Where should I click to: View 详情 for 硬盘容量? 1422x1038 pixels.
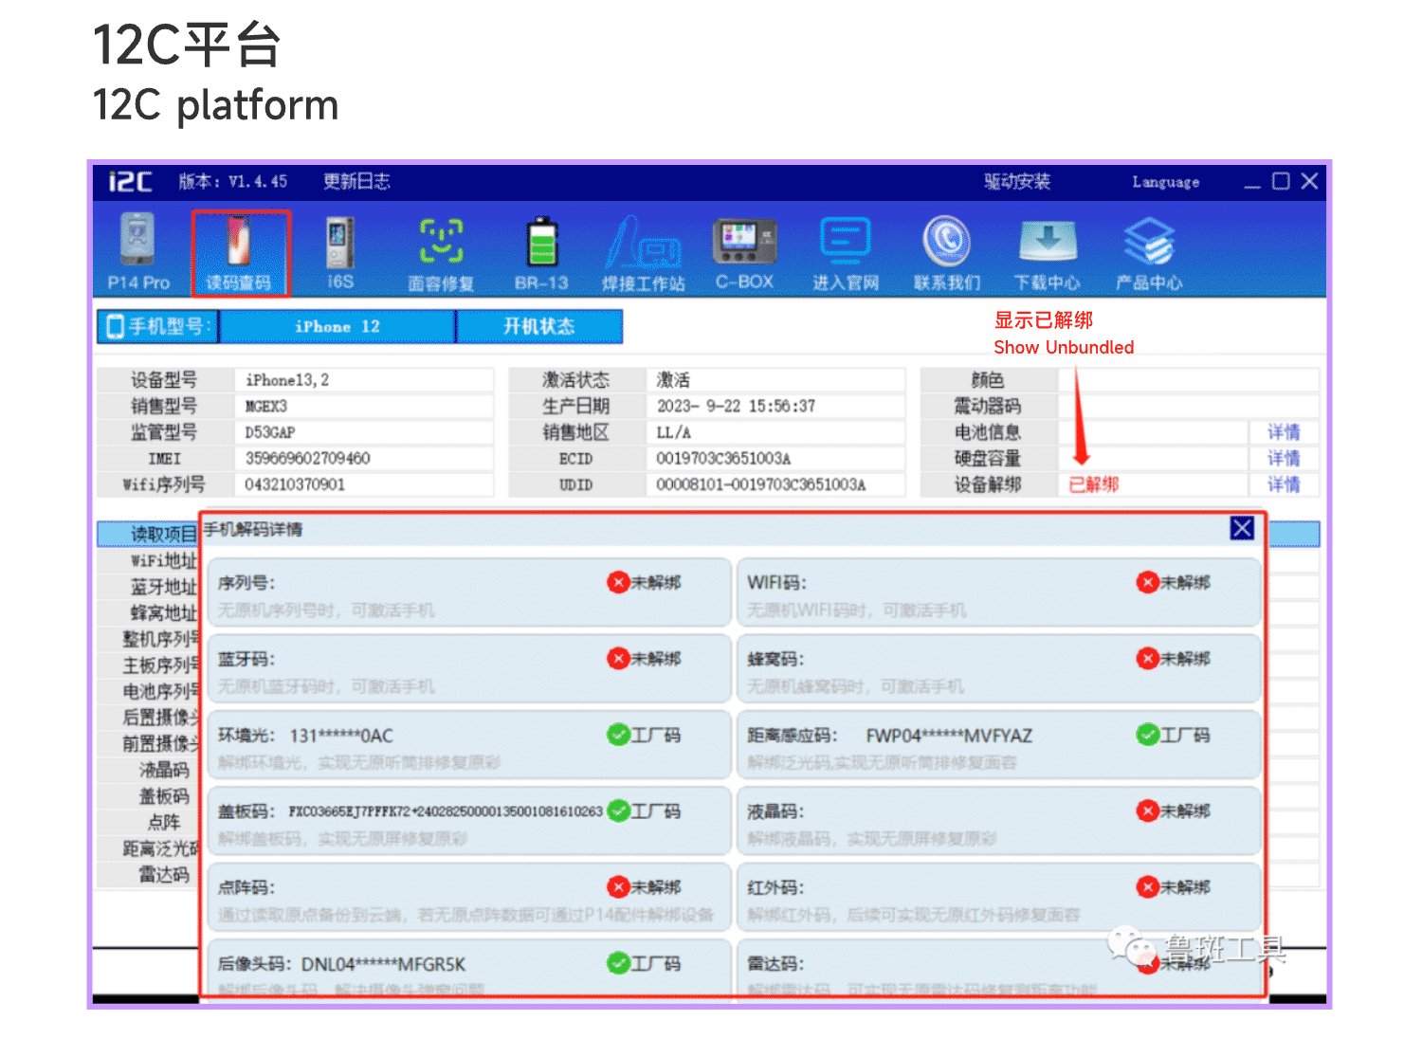click(x=1284, y=459)
